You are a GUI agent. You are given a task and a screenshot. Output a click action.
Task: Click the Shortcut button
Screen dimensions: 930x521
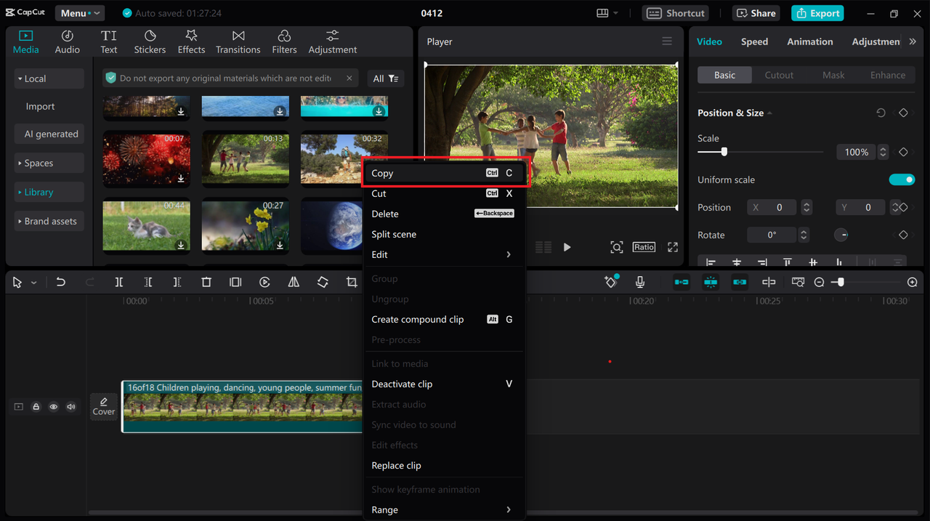676,13
